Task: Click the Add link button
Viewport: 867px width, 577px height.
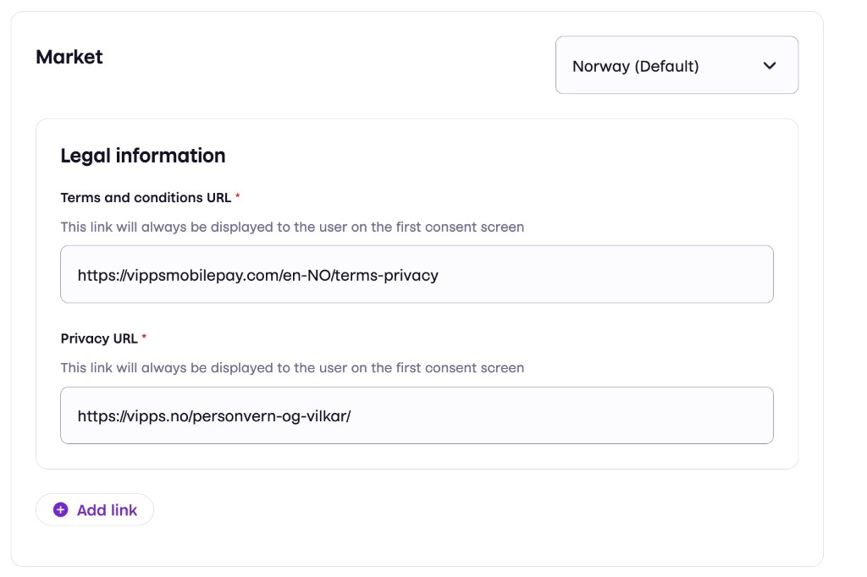Action: pos(94,509)
